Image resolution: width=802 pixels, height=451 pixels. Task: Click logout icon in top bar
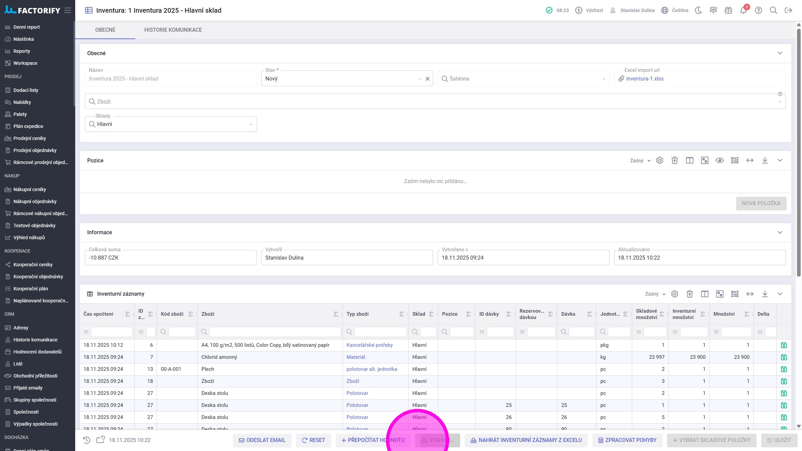[x=788, y=10]
